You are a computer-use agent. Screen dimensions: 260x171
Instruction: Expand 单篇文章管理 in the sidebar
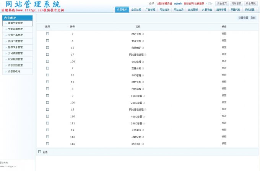tap(18, 23)
